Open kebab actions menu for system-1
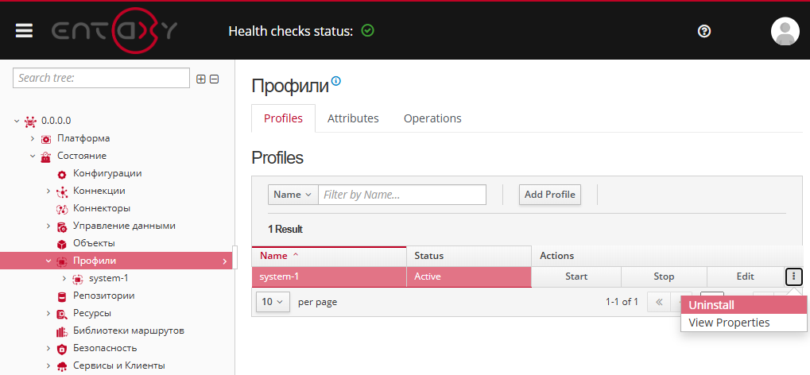The image size is (810, 375). [x=793, y=276]
